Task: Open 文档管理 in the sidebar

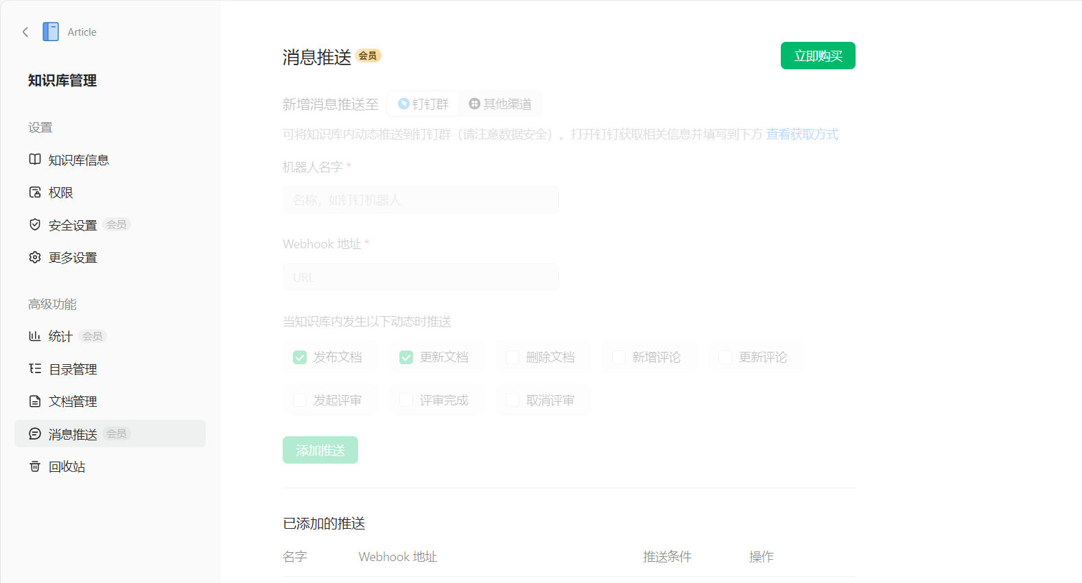Action: [73, 402]
